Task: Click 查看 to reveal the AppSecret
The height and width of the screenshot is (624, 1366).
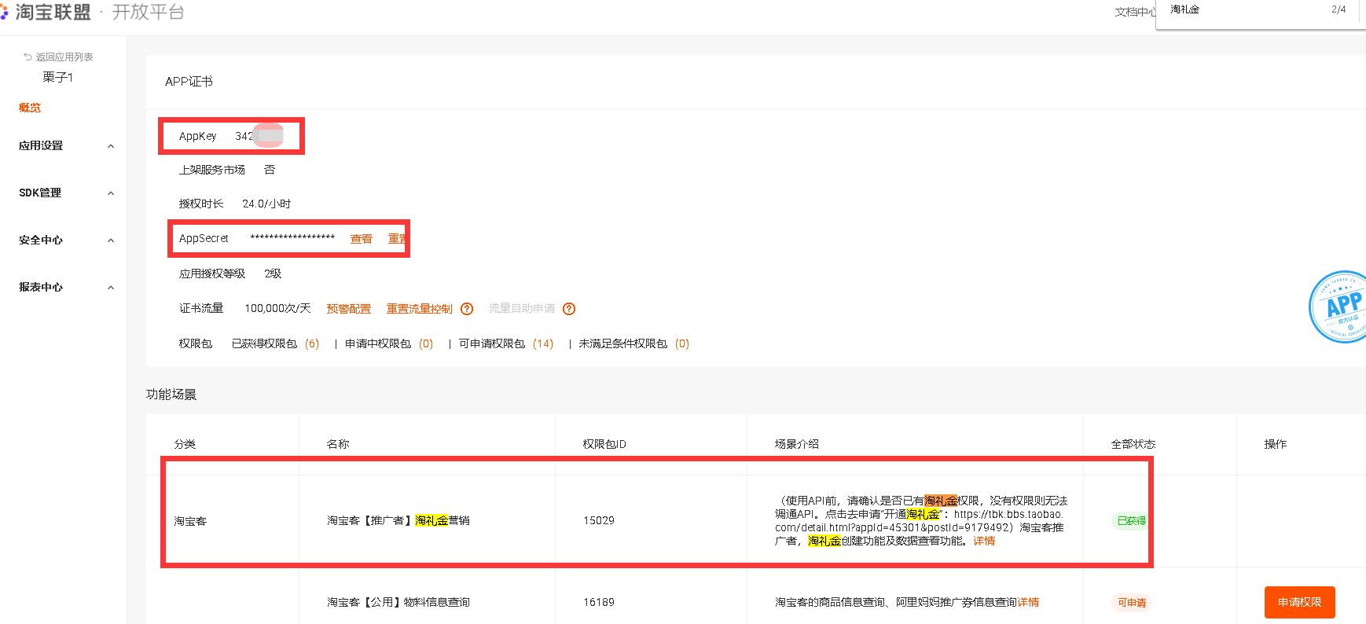Action: click(361, 239)
